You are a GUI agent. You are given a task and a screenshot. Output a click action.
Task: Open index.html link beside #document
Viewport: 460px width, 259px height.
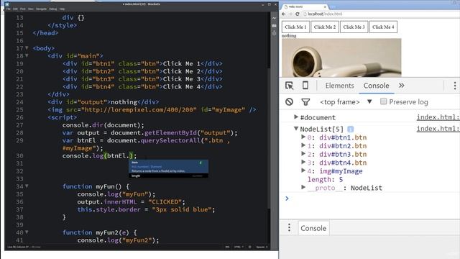pos(438,117)
